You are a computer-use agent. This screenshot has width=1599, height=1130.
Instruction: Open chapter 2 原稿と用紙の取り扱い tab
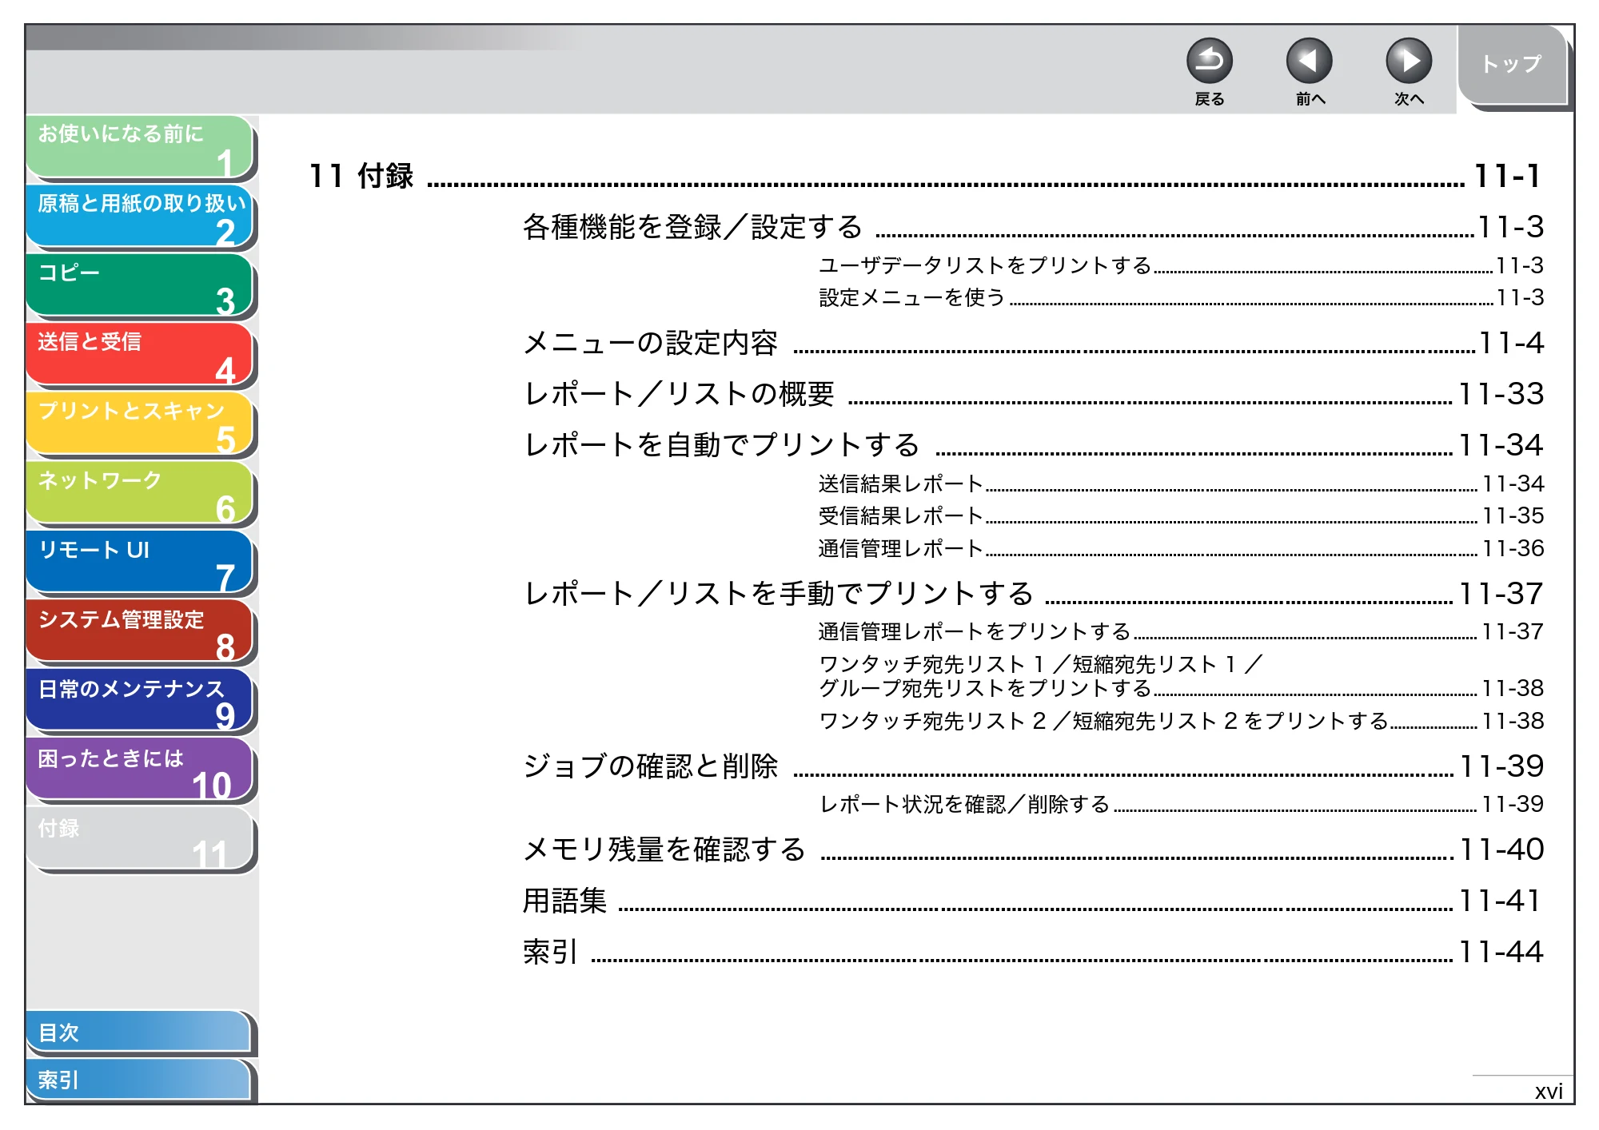tap(140, 217)
